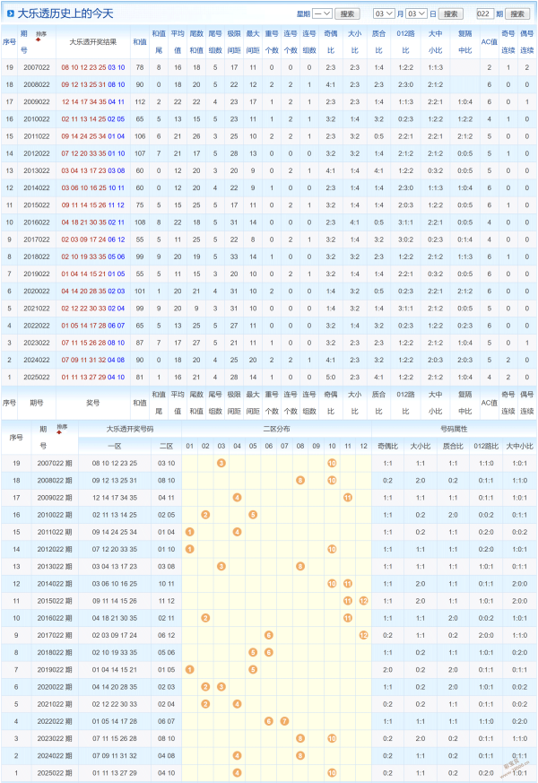Click orange ball 12 in the 2017022 row
This screenshot has width=538, height=783.
363,635
